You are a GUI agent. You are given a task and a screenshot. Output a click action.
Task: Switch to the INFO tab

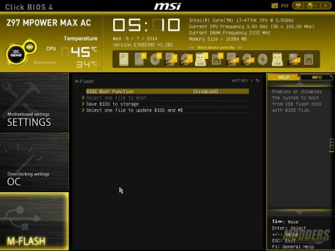[x=317, y=77]
